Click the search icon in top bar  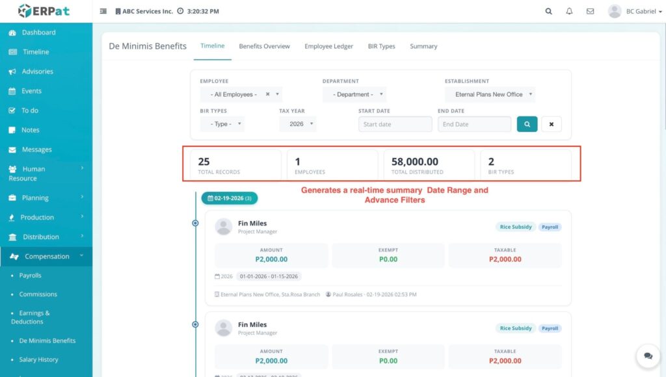(548, 11)
